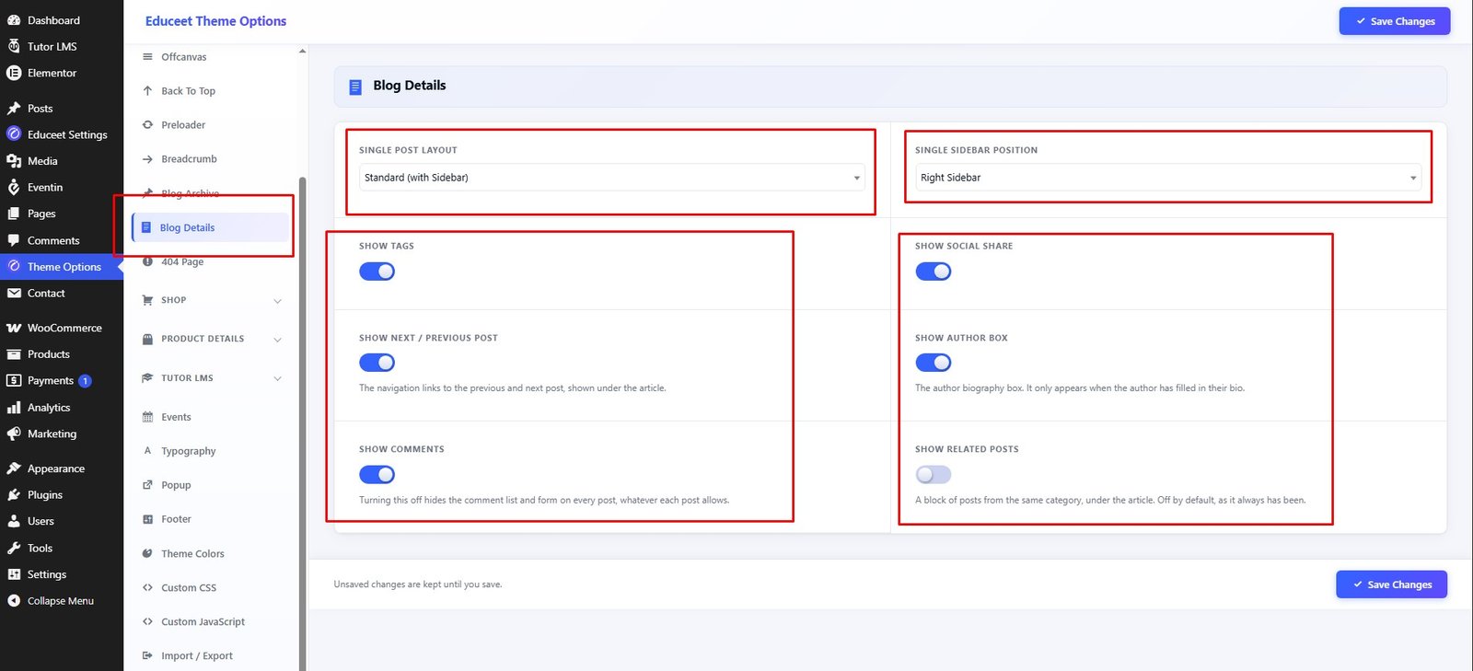Click the options menu scrollbar
Screen dimensions: 1473x671
click(x=302, y=423)
